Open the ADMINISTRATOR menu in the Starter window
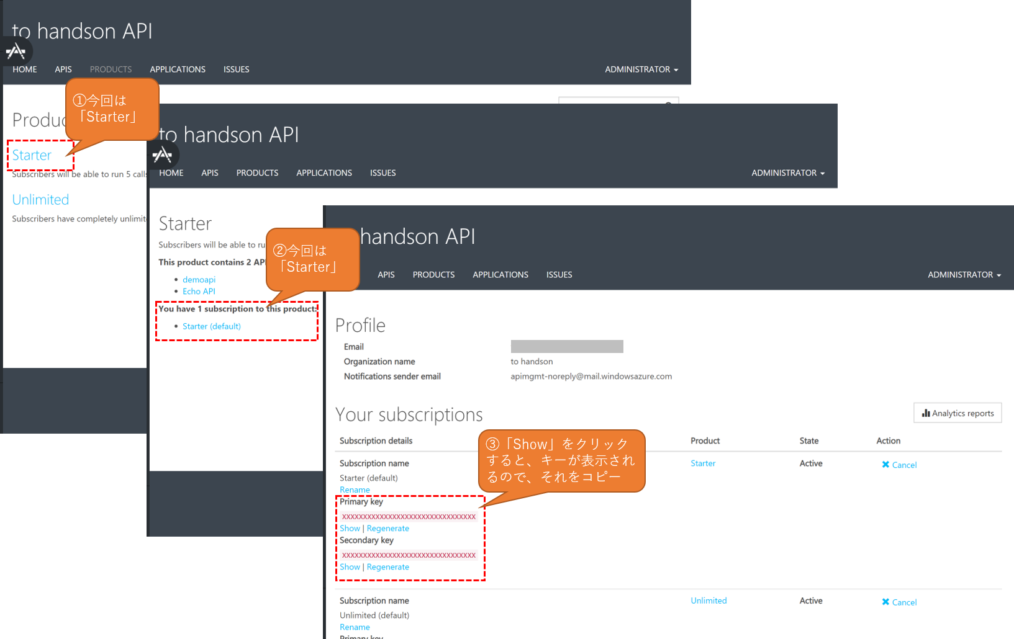 (787, 172)
